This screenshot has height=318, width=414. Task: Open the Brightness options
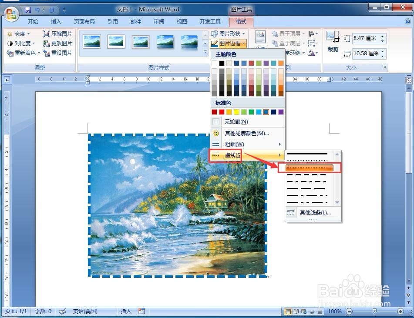(18, 34)
